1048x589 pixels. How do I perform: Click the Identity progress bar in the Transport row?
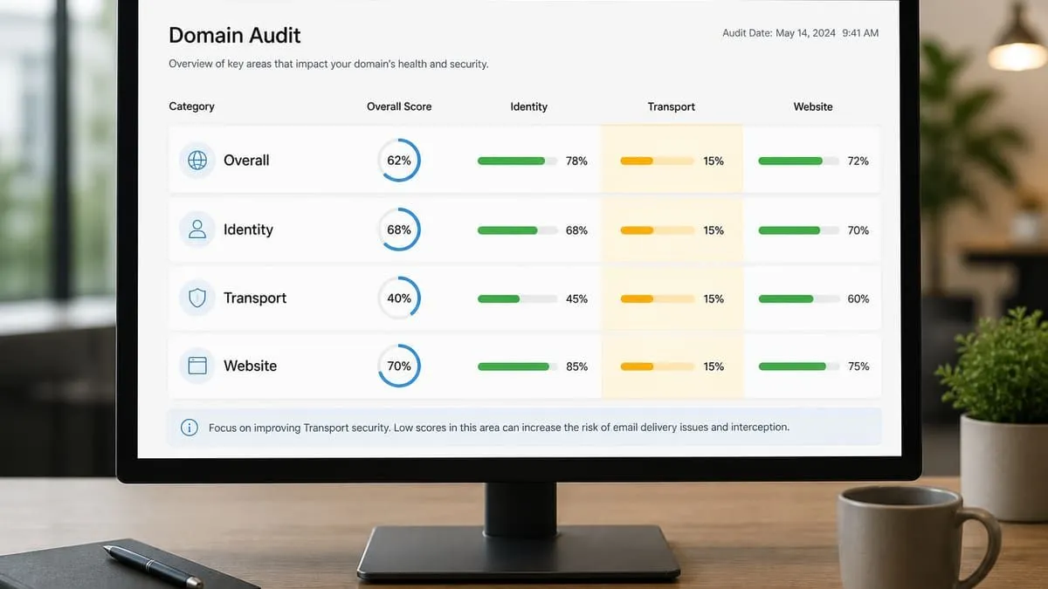(x=518, y=298)
